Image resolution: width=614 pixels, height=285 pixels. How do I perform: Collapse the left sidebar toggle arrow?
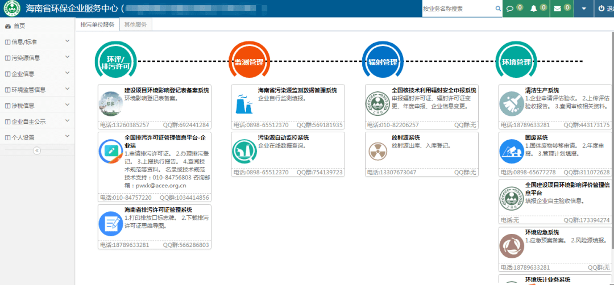click(x=37, y=150)
